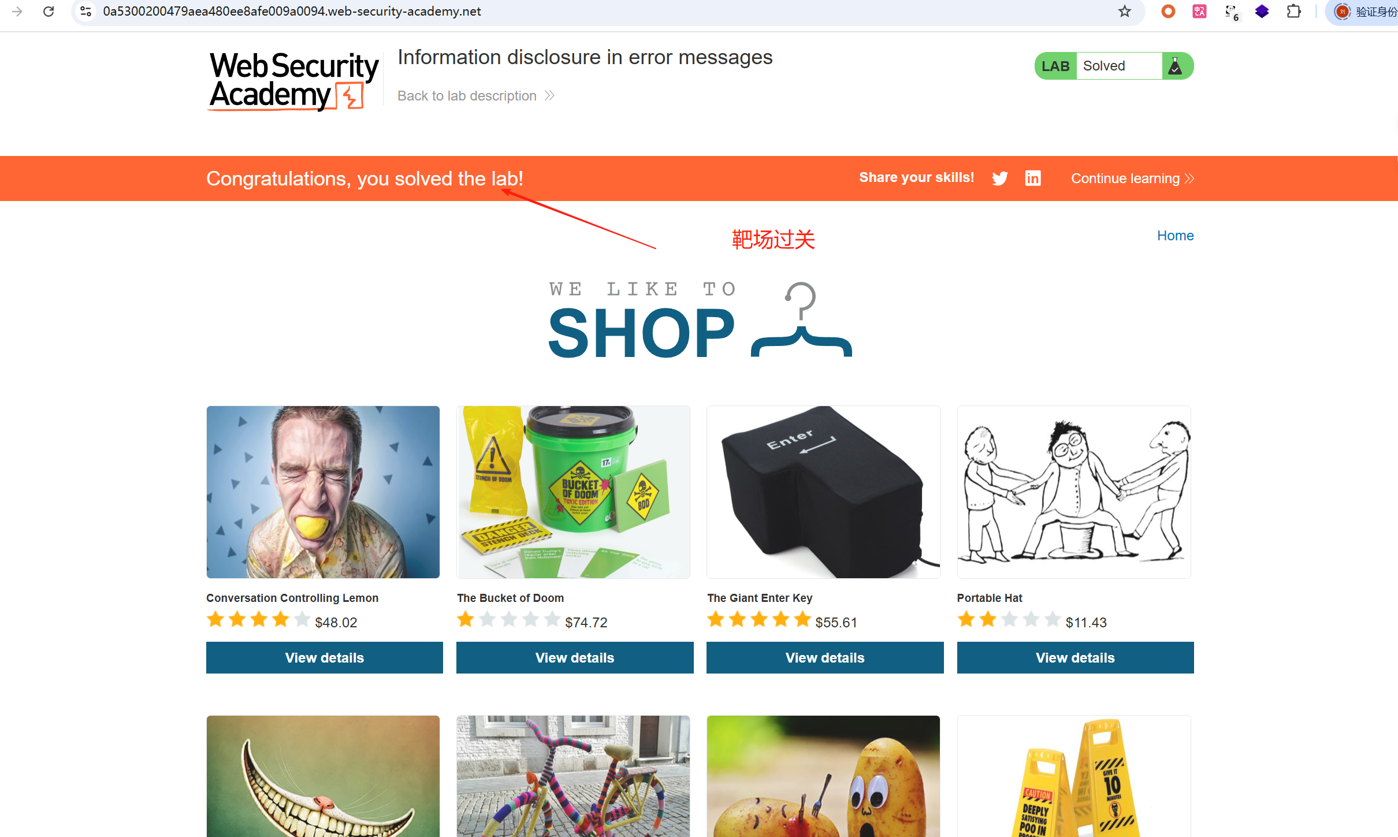Click the Giant Enter Key product image
The image size is (1398, 837).
point(823,492)
